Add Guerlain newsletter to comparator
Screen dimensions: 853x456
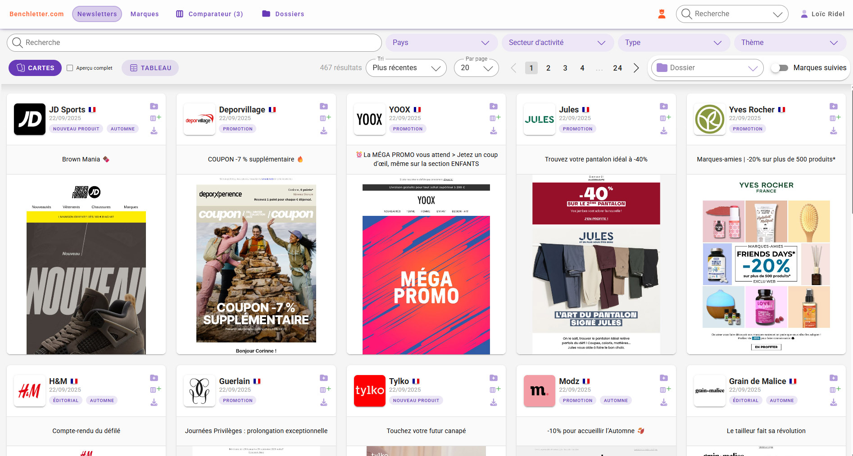pos(325,389)
